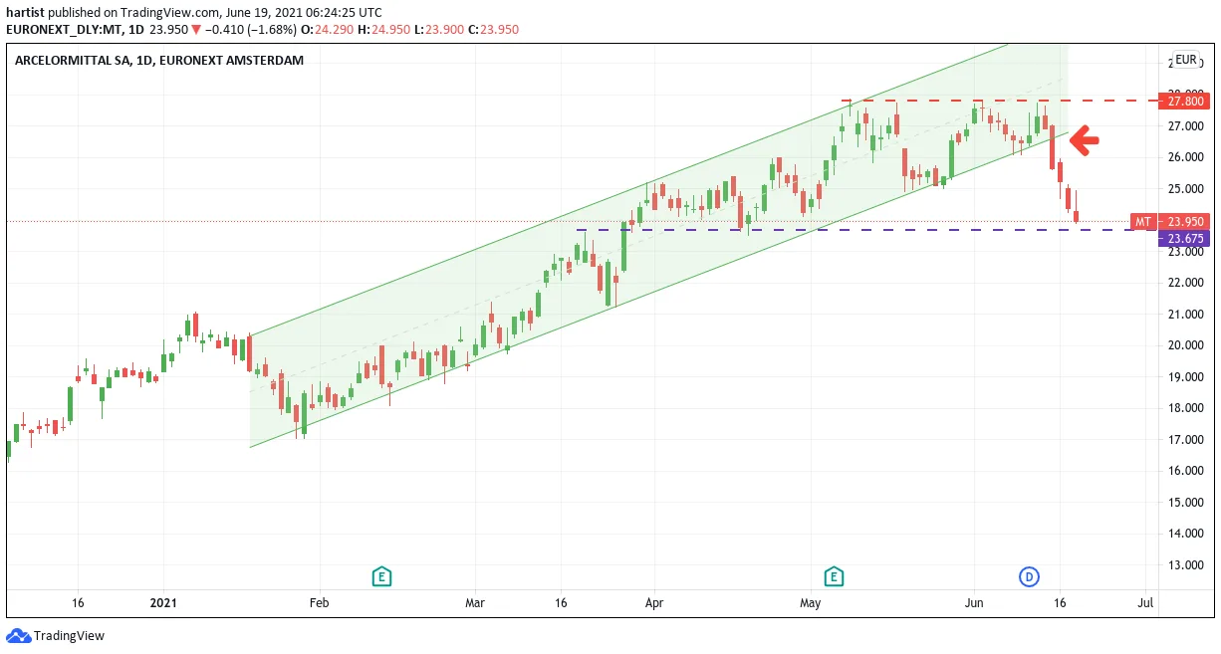Click the 2021 label on time axis

[x=162, y=603]
